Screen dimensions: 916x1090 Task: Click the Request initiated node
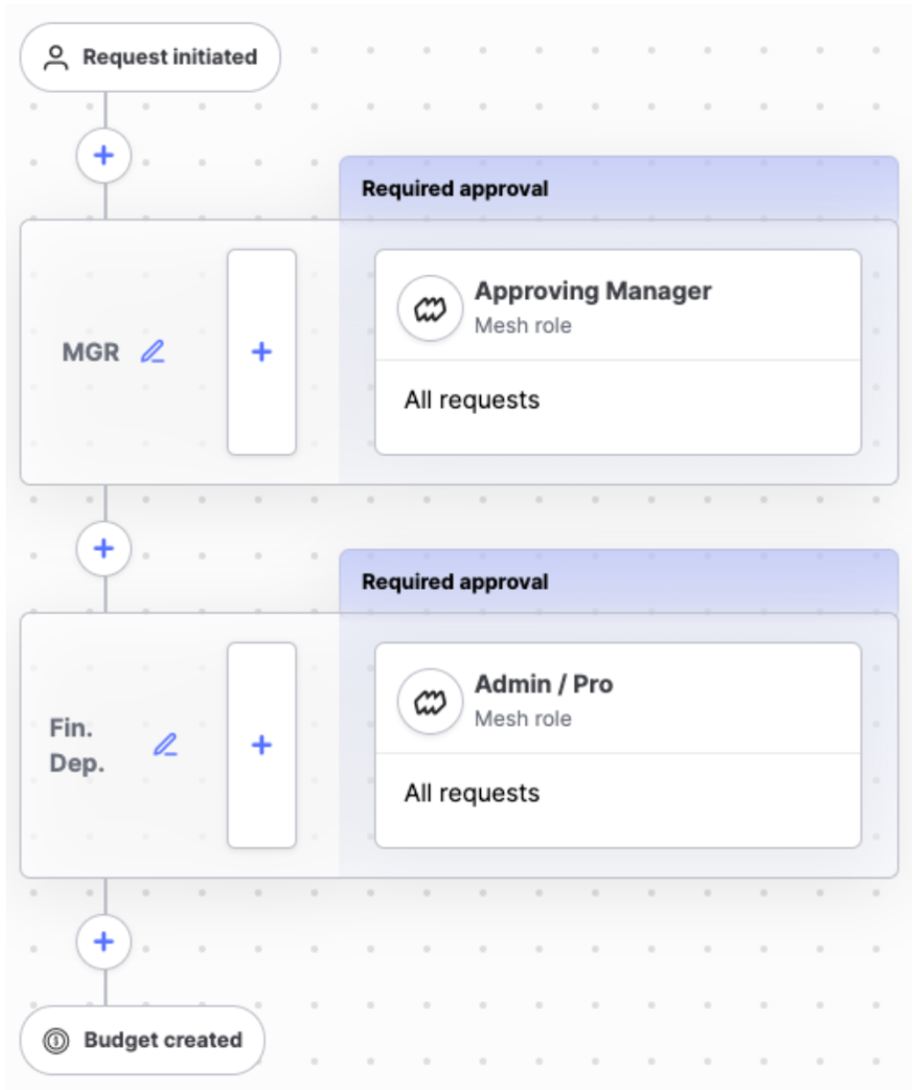point(150,57)
